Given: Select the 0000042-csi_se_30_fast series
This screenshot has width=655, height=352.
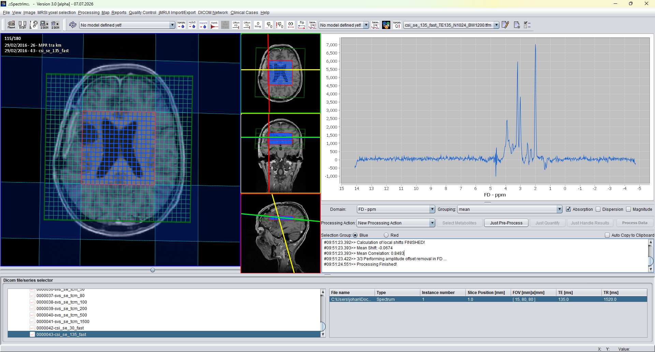Looking at the screenshot, I should pyautogui.click(x=60, y=328).
